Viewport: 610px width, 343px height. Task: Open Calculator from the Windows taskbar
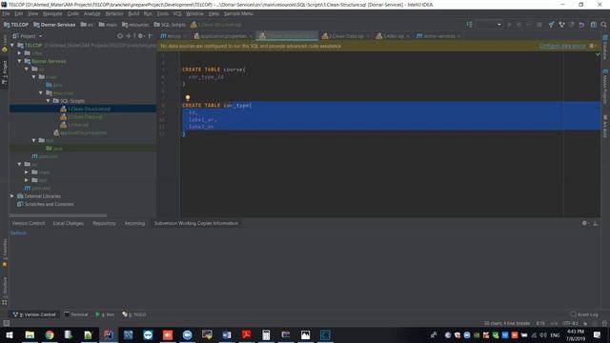[x=266, y=334]
